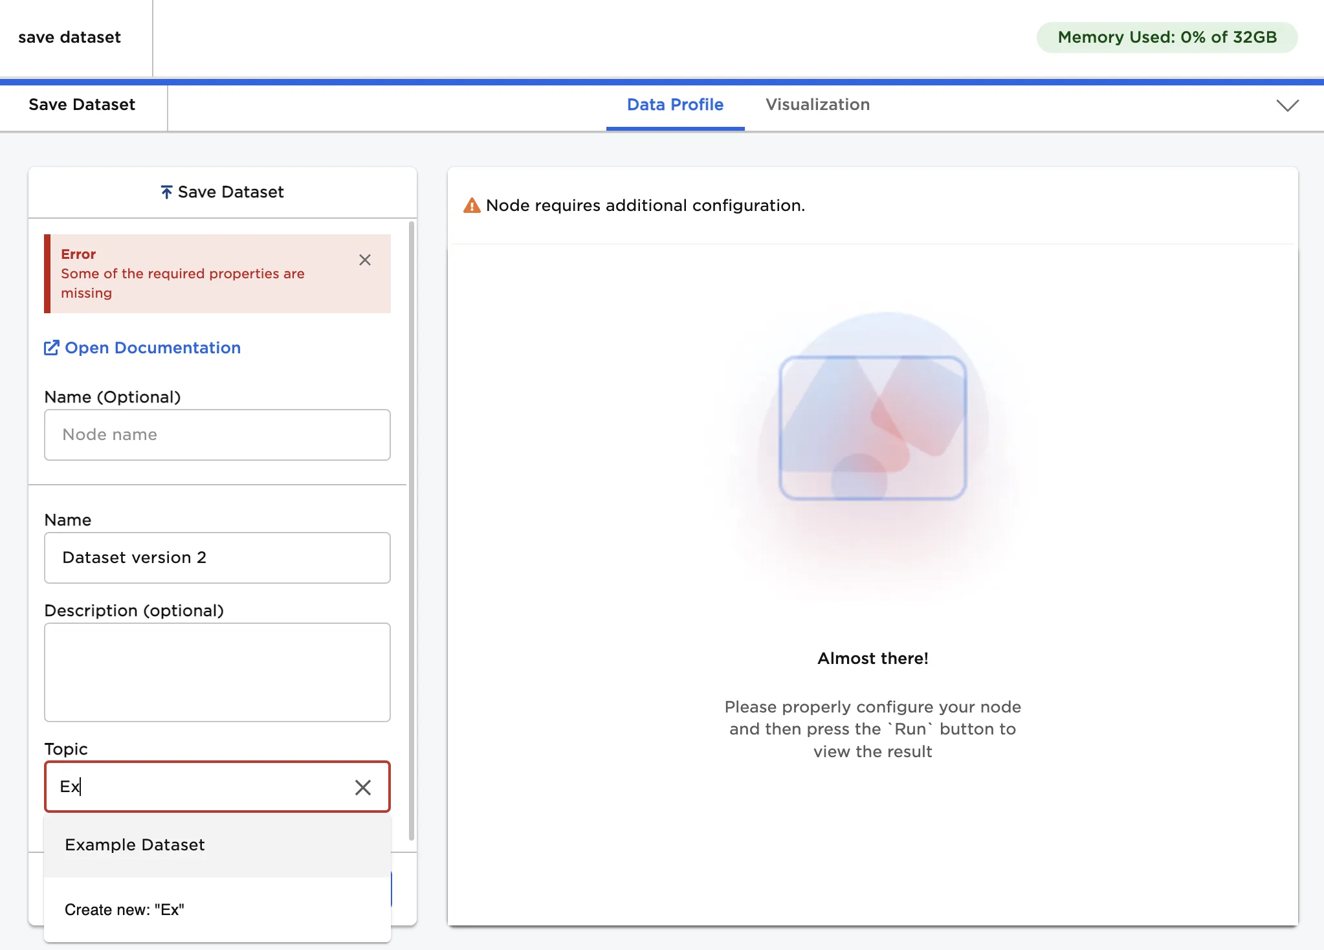Screen dimensions: 1324x950
Task: Click inside the Description text area
Action: click(x=217, y=672)
